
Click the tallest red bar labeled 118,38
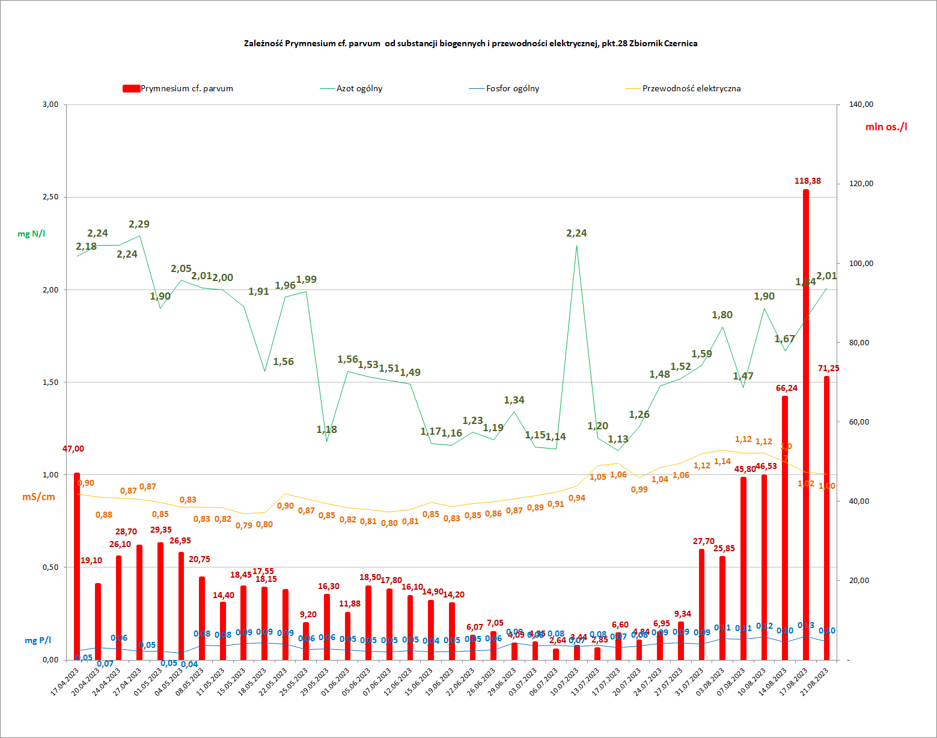click(805, 420)
